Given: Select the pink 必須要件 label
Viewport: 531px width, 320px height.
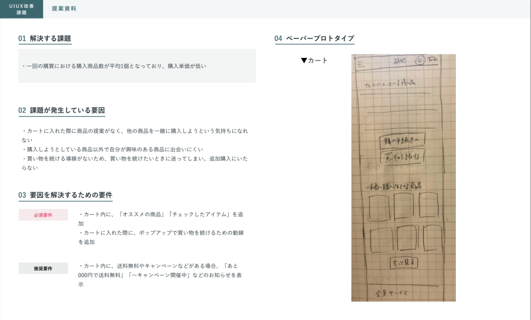Looking at the screenshot, I should point(43,215).
